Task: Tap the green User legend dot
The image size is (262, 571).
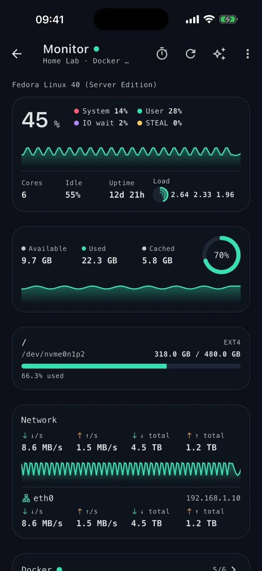Action: pos(140,111)
